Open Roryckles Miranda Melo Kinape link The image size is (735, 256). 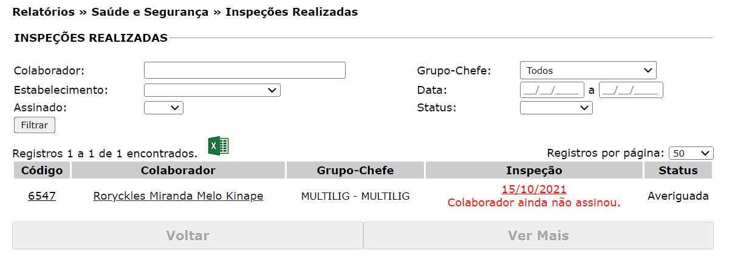tap(178, 196)
